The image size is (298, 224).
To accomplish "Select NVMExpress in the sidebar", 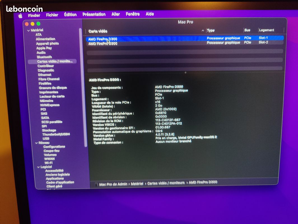I will pyautogui.click(x=50, y=105).
